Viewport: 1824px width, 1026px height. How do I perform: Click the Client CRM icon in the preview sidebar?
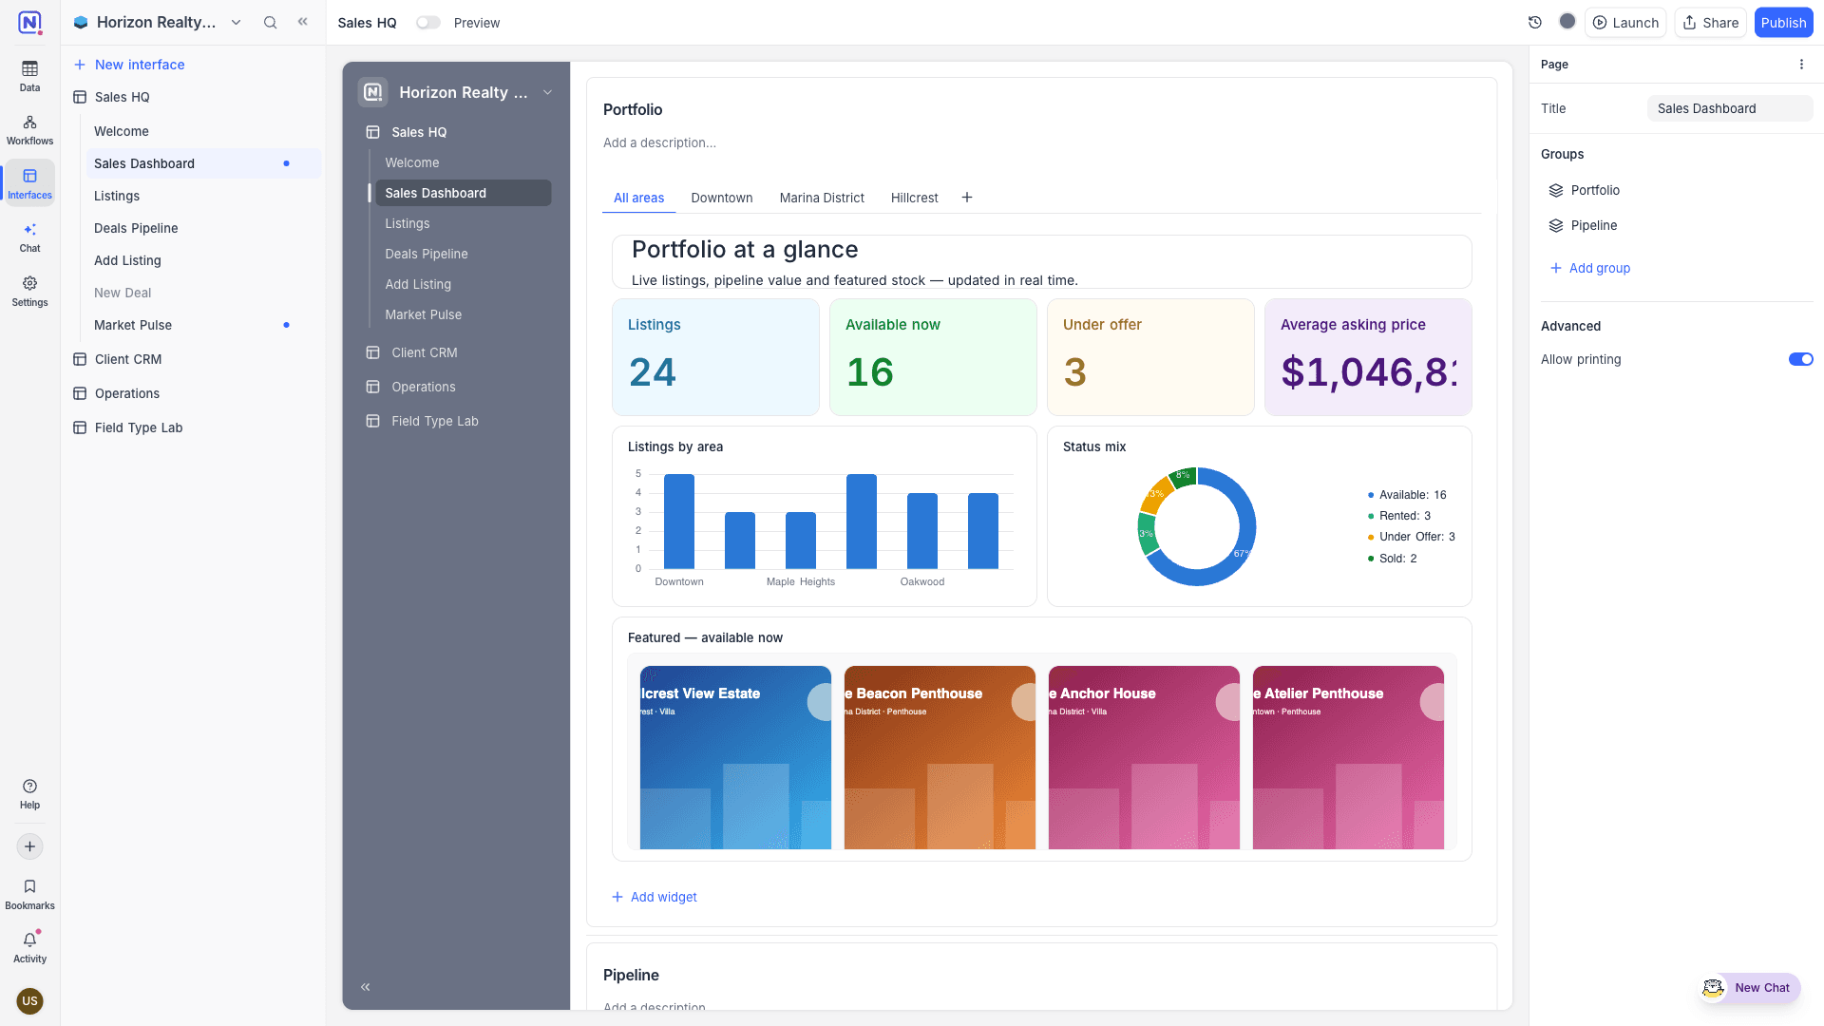click(x=373, y=352)
